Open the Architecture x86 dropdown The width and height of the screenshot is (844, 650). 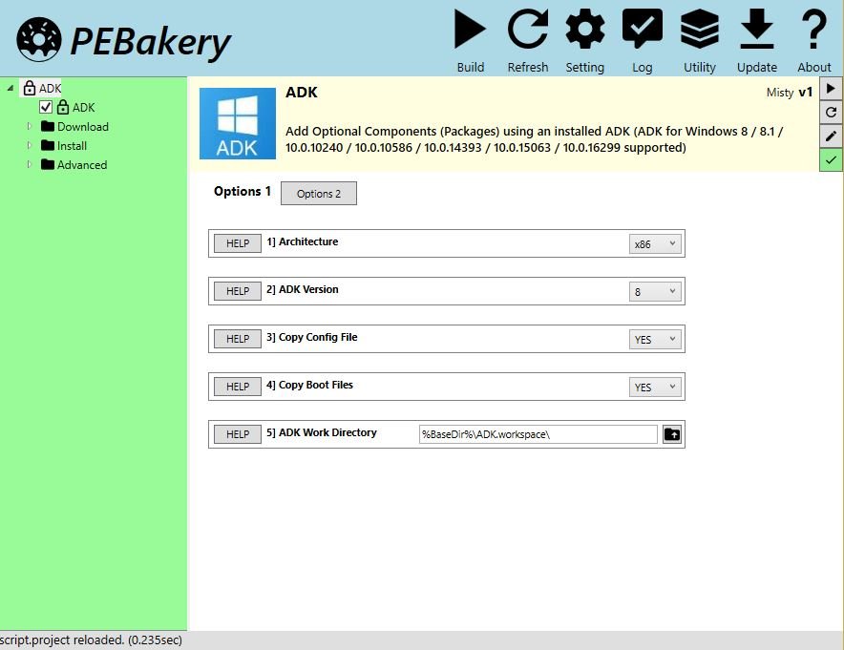click(655, 243)
